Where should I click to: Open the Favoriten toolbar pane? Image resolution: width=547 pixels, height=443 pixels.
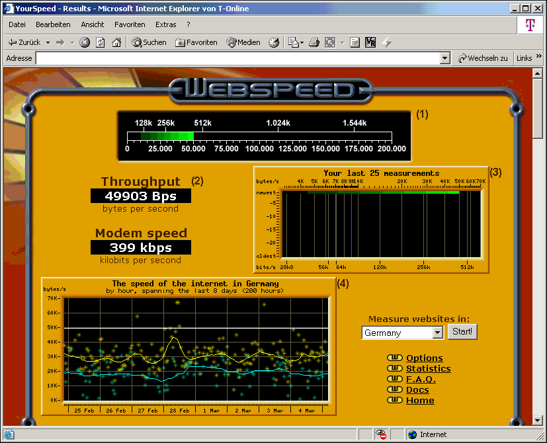196,42
